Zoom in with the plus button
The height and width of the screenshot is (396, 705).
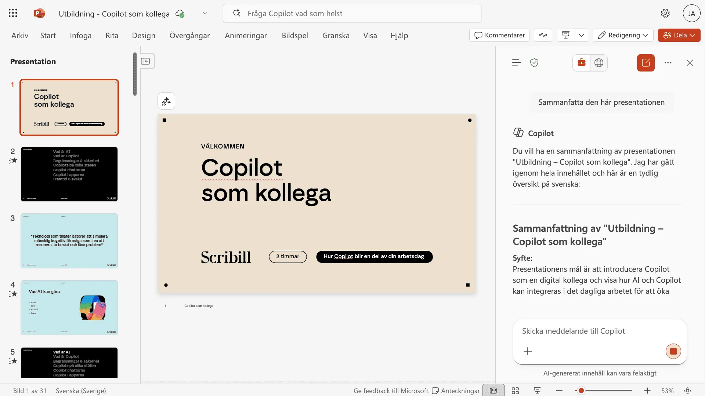tap(647, 390)
